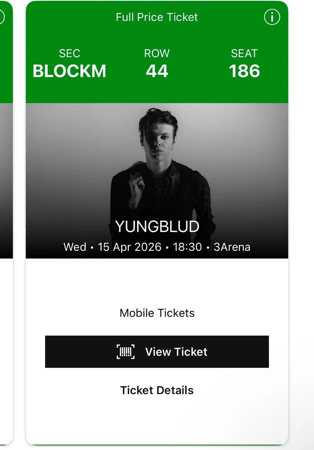This screenshot has width=314, height=450.
Task: Click ROW 44 on the ticket
Action: pyautogui.click(x=157, y=70)
